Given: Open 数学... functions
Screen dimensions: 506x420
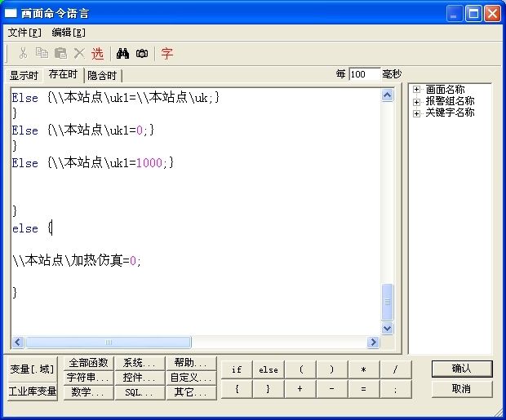Looking at the screenshot, I should pyautogui.click(x=88, y=392).
